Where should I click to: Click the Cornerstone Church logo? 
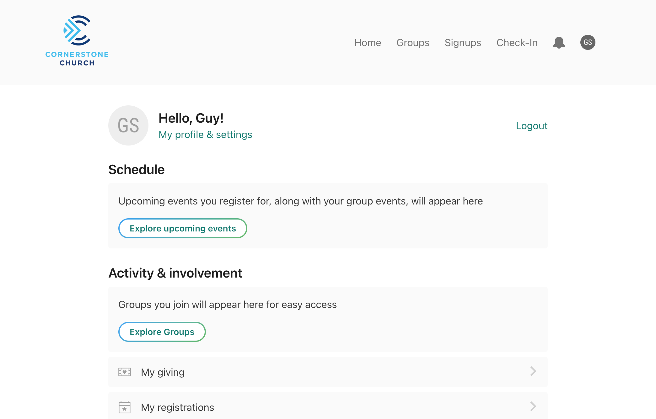point(77,41)
